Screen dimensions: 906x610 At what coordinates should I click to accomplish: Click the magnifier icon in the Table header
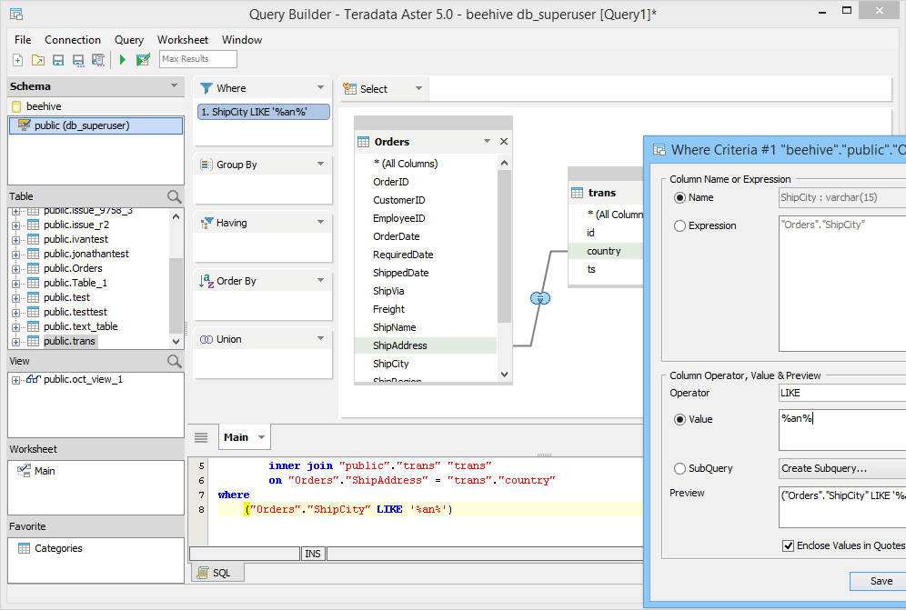[174, 196]
